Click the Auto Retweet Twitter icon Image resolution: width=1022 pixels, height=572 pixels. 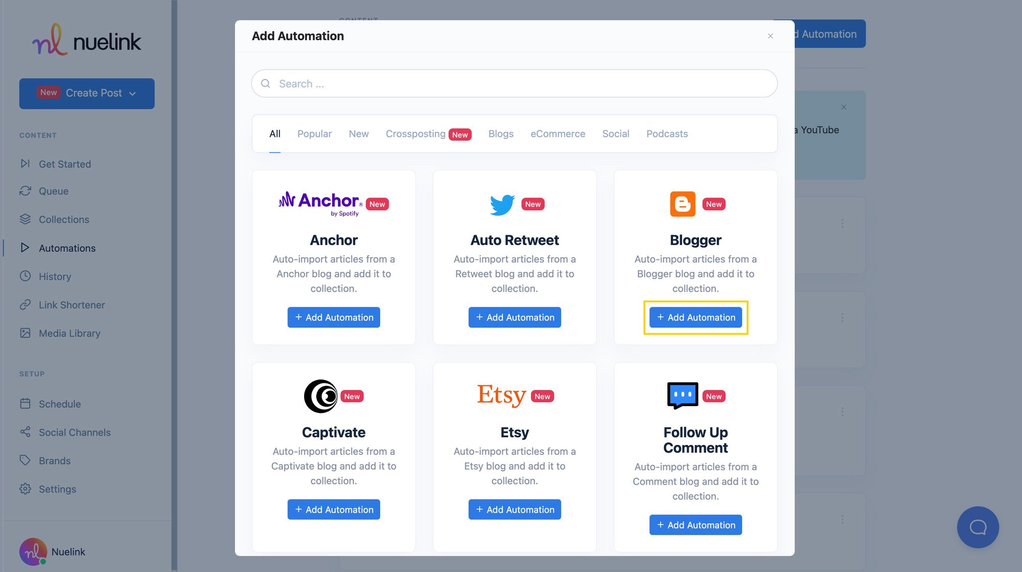coord(503,204)
